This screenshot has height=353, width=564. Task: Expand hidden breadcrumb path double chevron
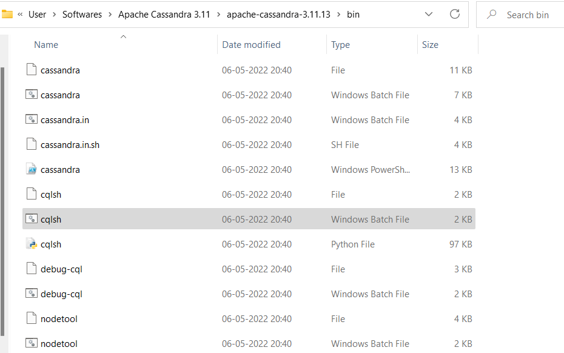21,15
